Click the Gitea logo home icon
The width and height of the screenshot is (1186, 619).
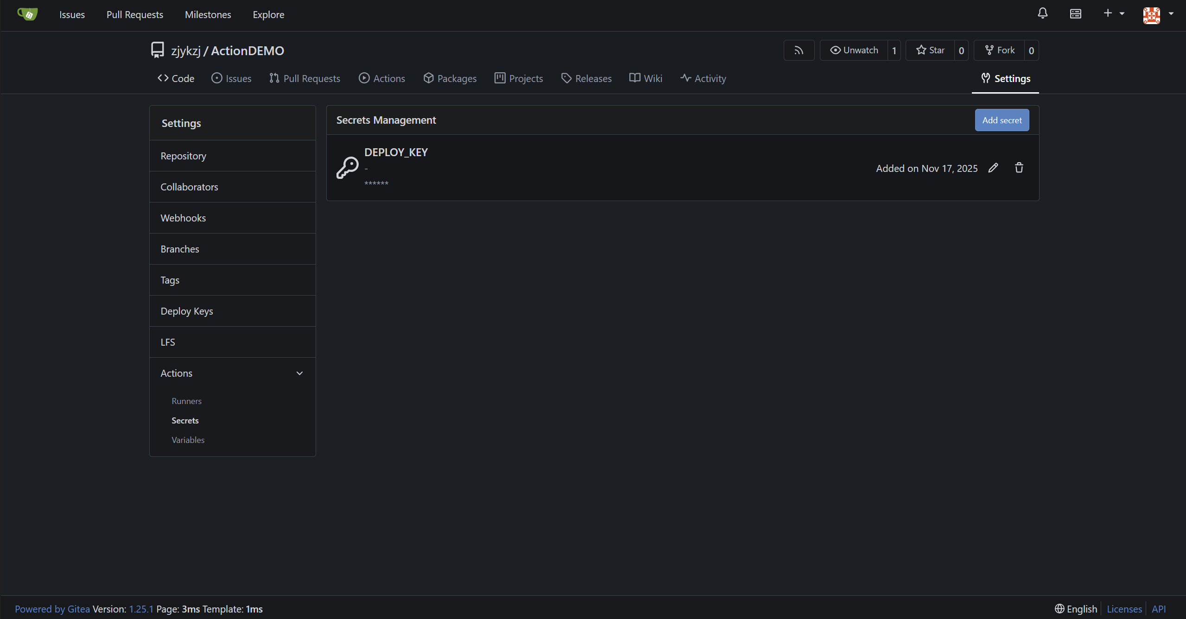tap(27, 14)
